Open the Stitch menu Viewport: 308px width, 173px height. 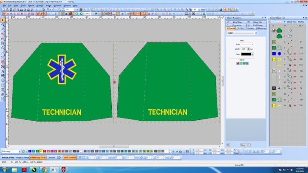23,6
